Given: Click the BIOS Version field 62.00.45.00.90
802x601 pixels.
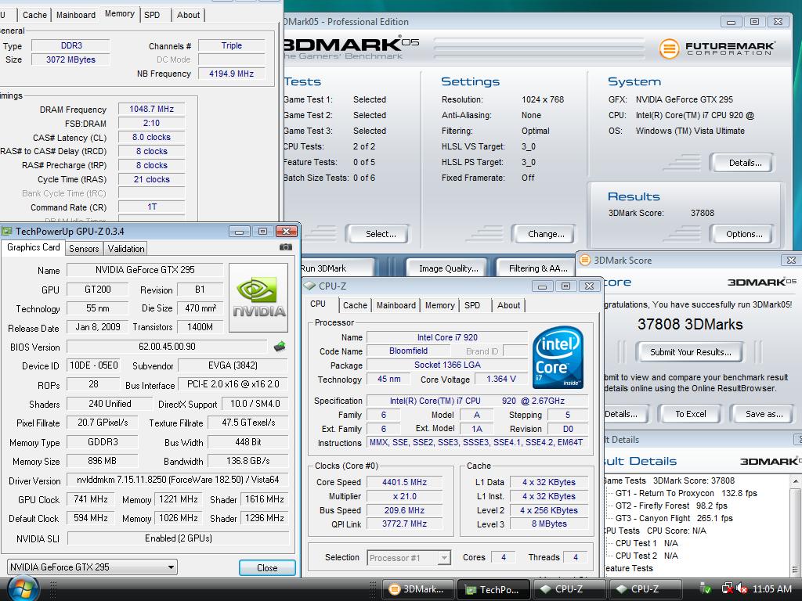Looking at the screenshot, I should [168, 347].
